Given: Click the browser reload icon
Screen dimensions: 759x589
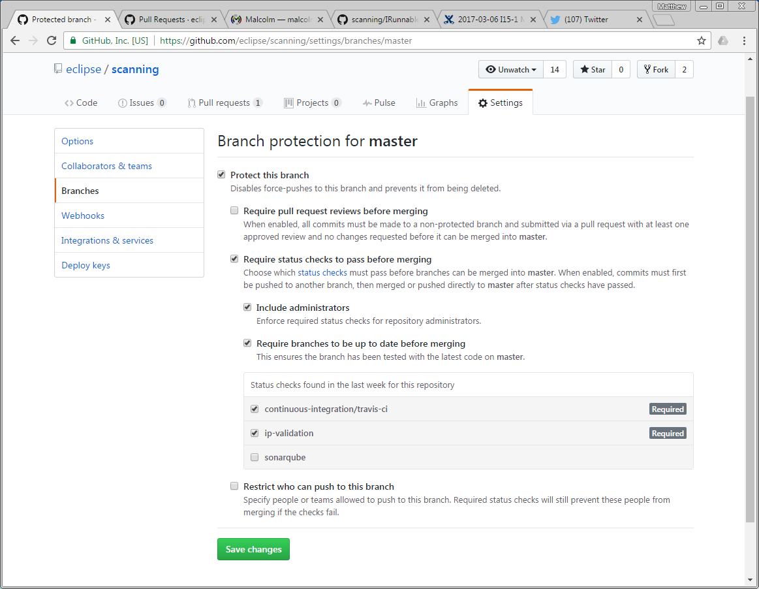Looking at the screenshot, I should 52,40.
